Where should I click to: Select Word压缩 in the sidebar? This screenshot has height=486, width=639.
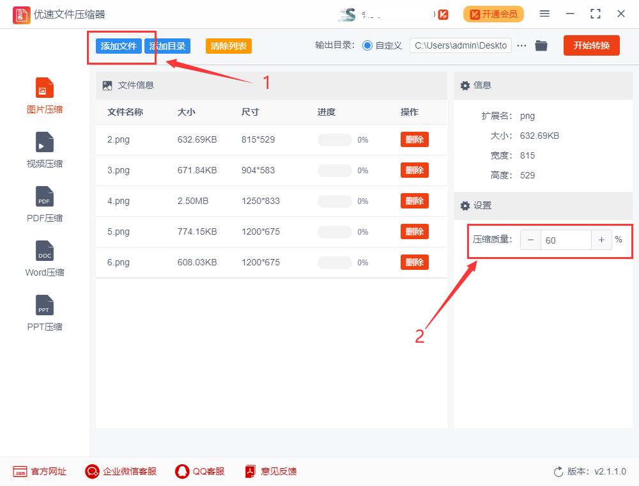pos(44,258)
